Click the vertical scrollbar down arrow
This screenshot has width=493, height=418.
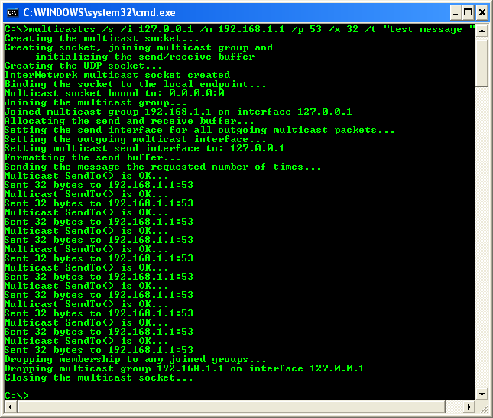click(482, 394)
